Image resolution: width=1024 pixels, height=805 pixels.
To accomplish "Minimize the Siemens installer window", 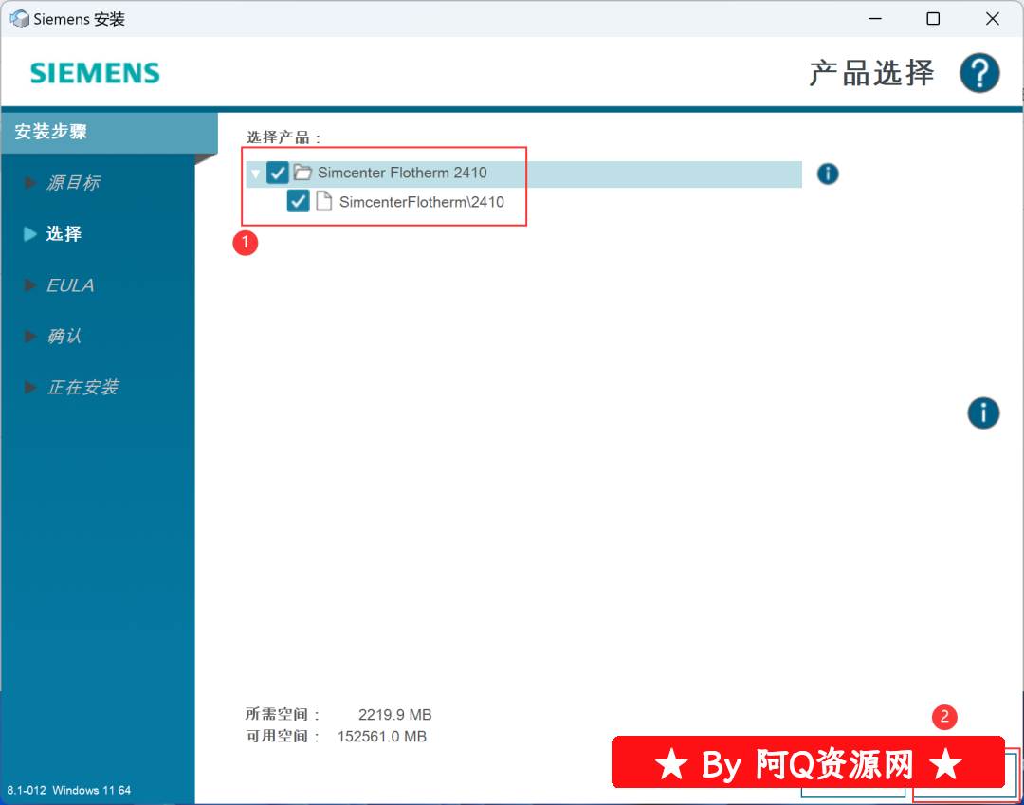I will point(875,19).
